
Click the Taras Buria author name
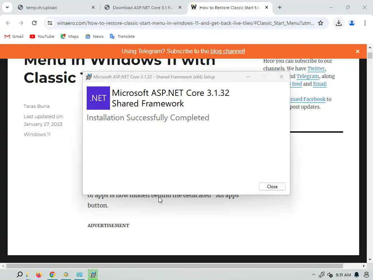pyautogui.click(x=37, y=106)
